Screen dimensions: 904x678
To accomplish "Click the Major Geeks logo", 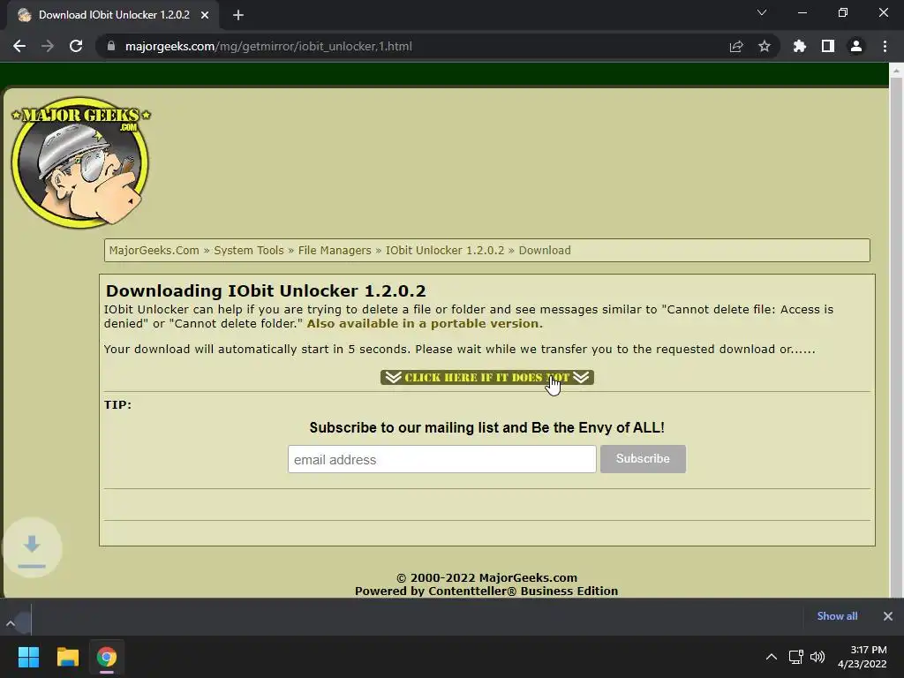I will click(x=80, y=162).
